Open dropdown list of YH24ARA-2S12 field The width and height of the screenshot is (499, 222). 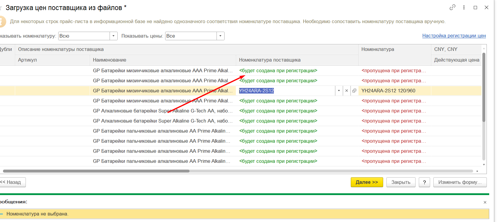[339, 91]
